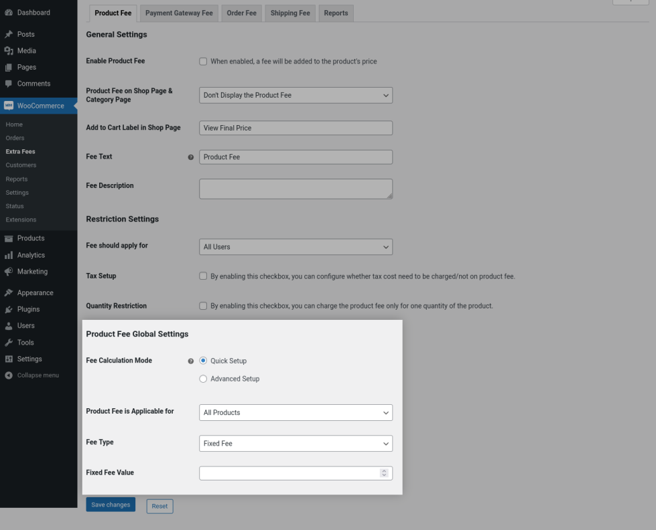
Task: Click the Marketing megaphone icon
Action: point(9,272)
